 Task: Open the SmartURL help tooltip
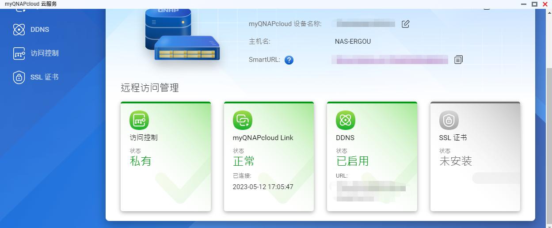pos(289,60)
